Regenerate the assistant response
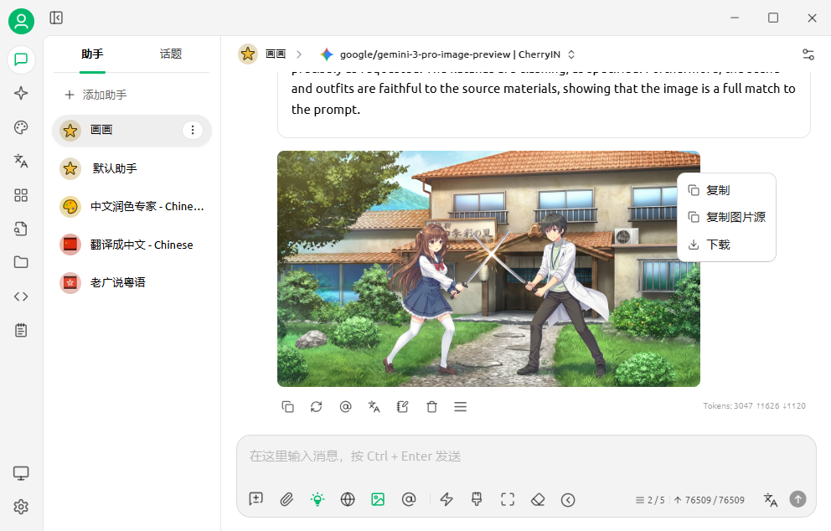The image size is (831, 531). [317, 406]
